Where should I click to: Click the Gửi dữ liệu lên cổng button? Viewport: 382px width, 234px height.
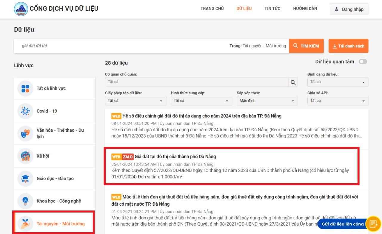pyautogui.click(x=343, y=224)
